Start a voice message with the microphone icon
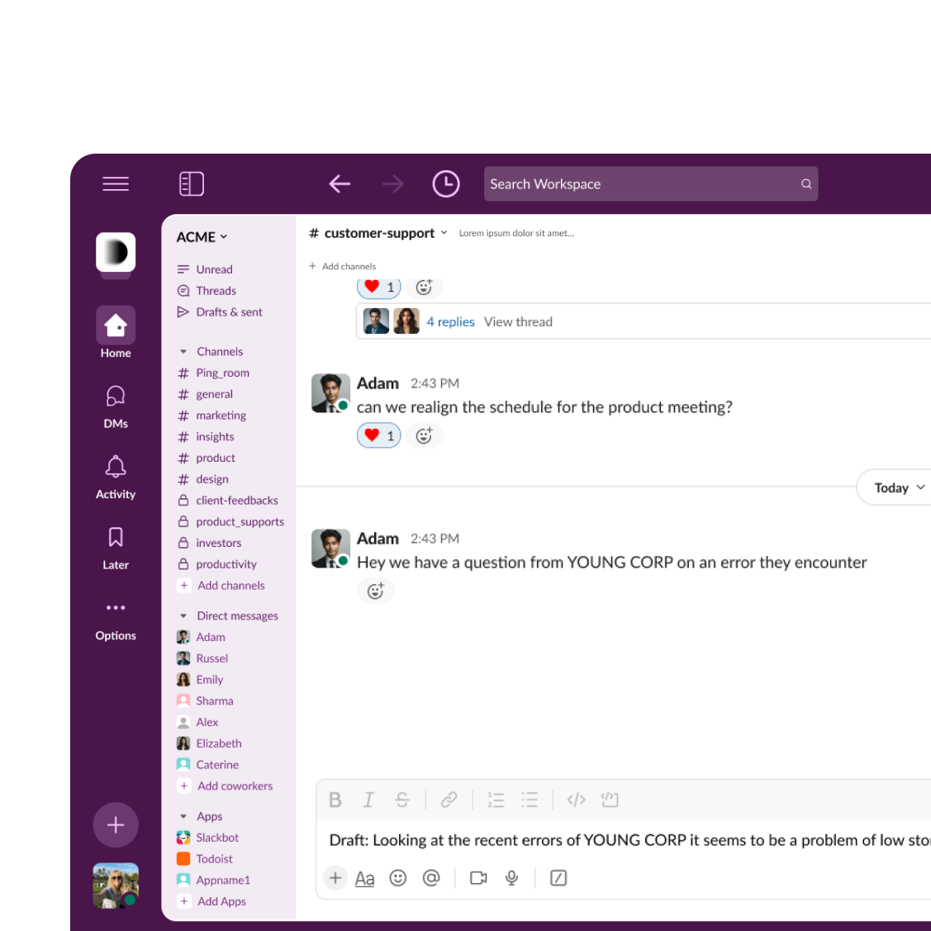 point(511,878)
